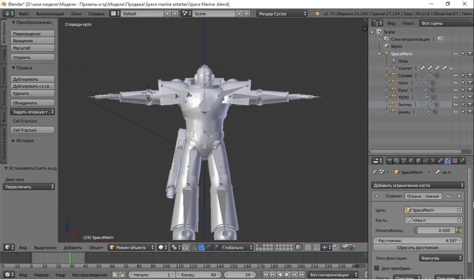The image size is (474, 280).
Task: Open the Bone Constraints properties tab
Action: 447,161
